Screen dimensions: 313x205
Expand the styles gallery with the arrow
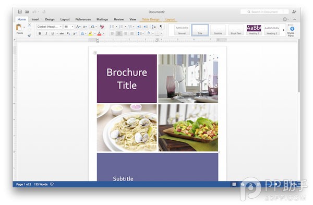(x=284, y=30)
